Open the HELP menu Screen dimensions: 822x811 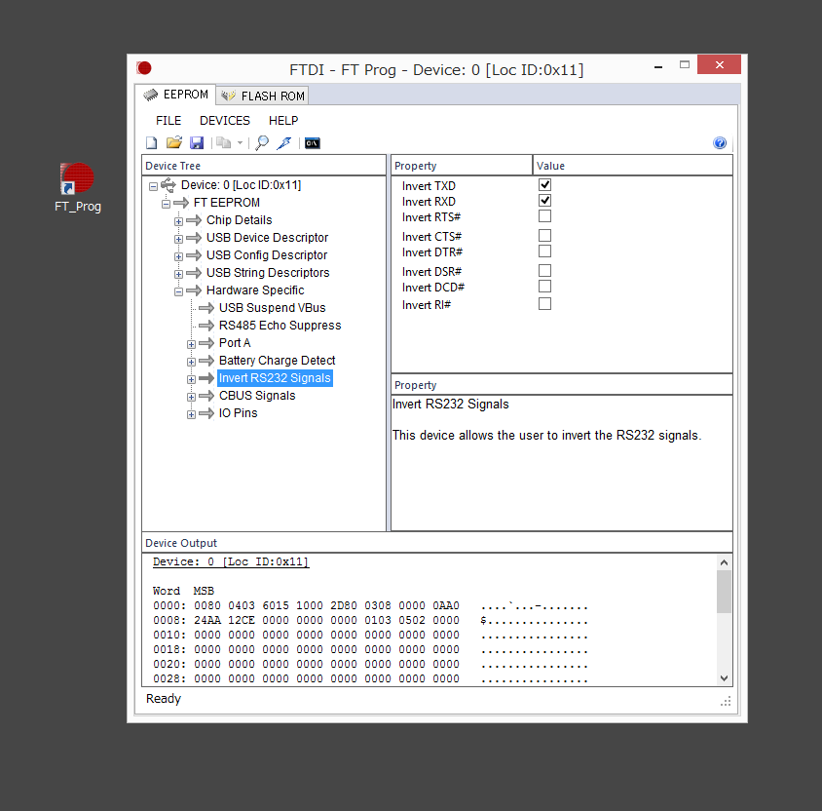(283, 121)
